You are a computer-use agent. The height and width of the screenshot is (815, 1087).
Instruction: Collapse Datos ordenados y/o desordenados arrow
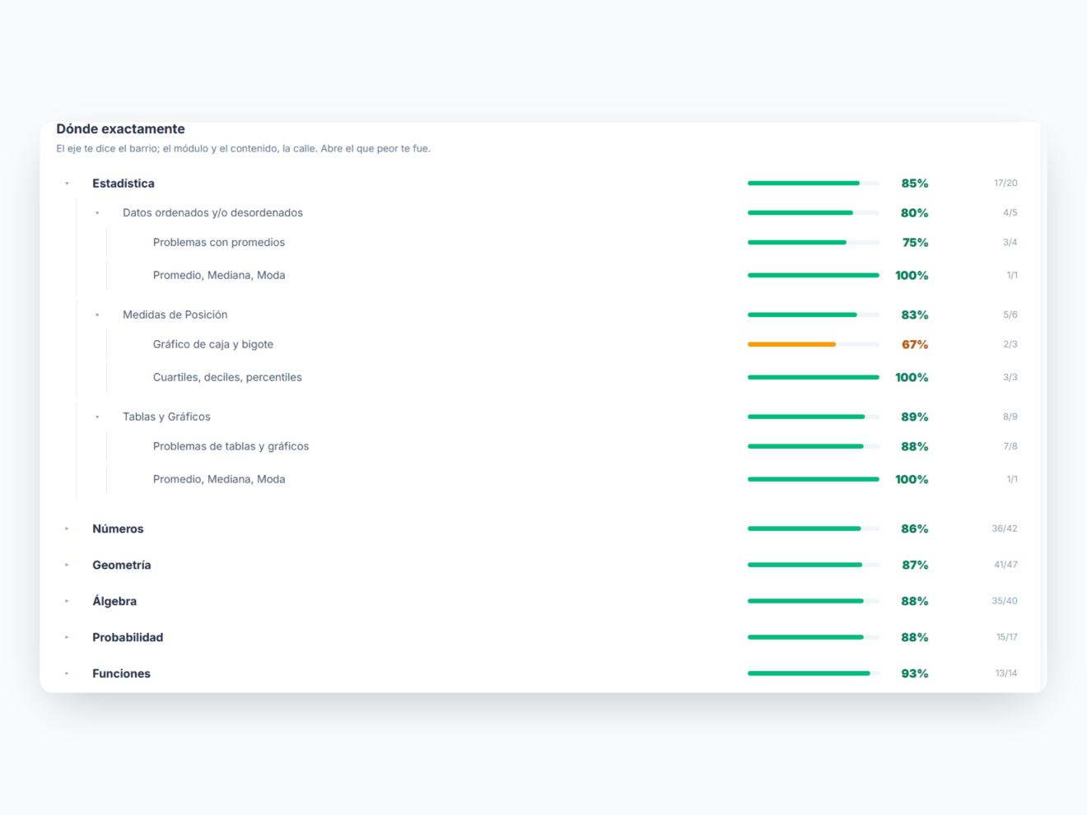[97, 213]
